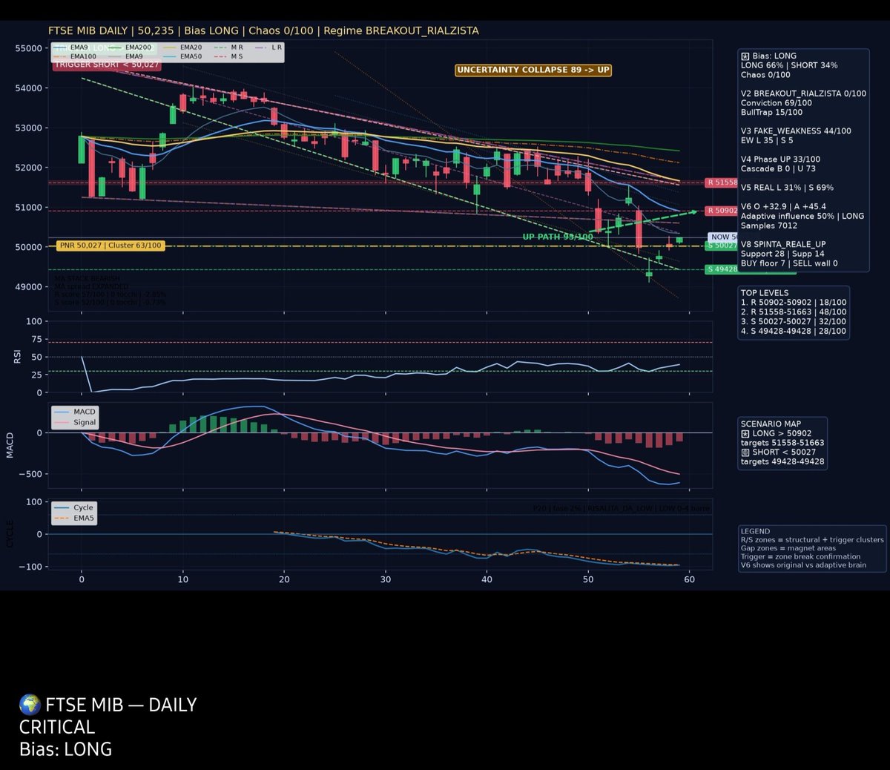The height and width of the screenshot is (770, 890).
Task: Select the Samples 7012 line
Action: click(x=769, y=226)
